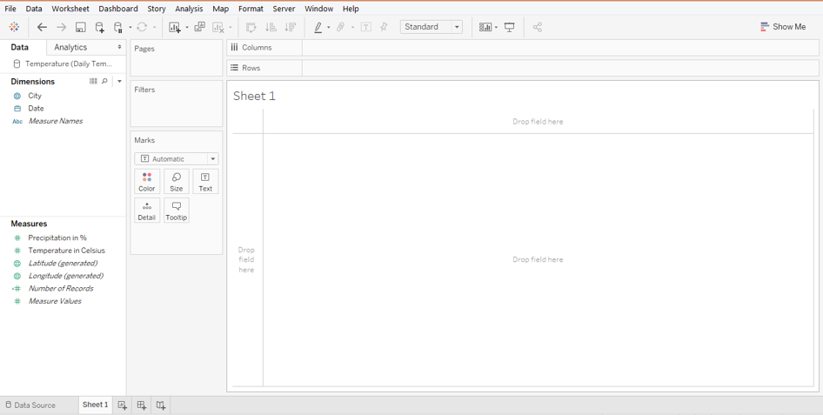Click the group members paperclip icon

341,27
